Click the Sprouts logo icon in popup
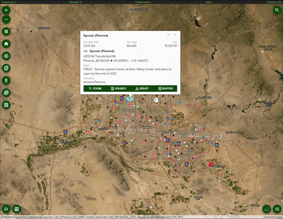The height and width of the screenshot is (219, 284). pyautogui.click(x=86, y=51)
